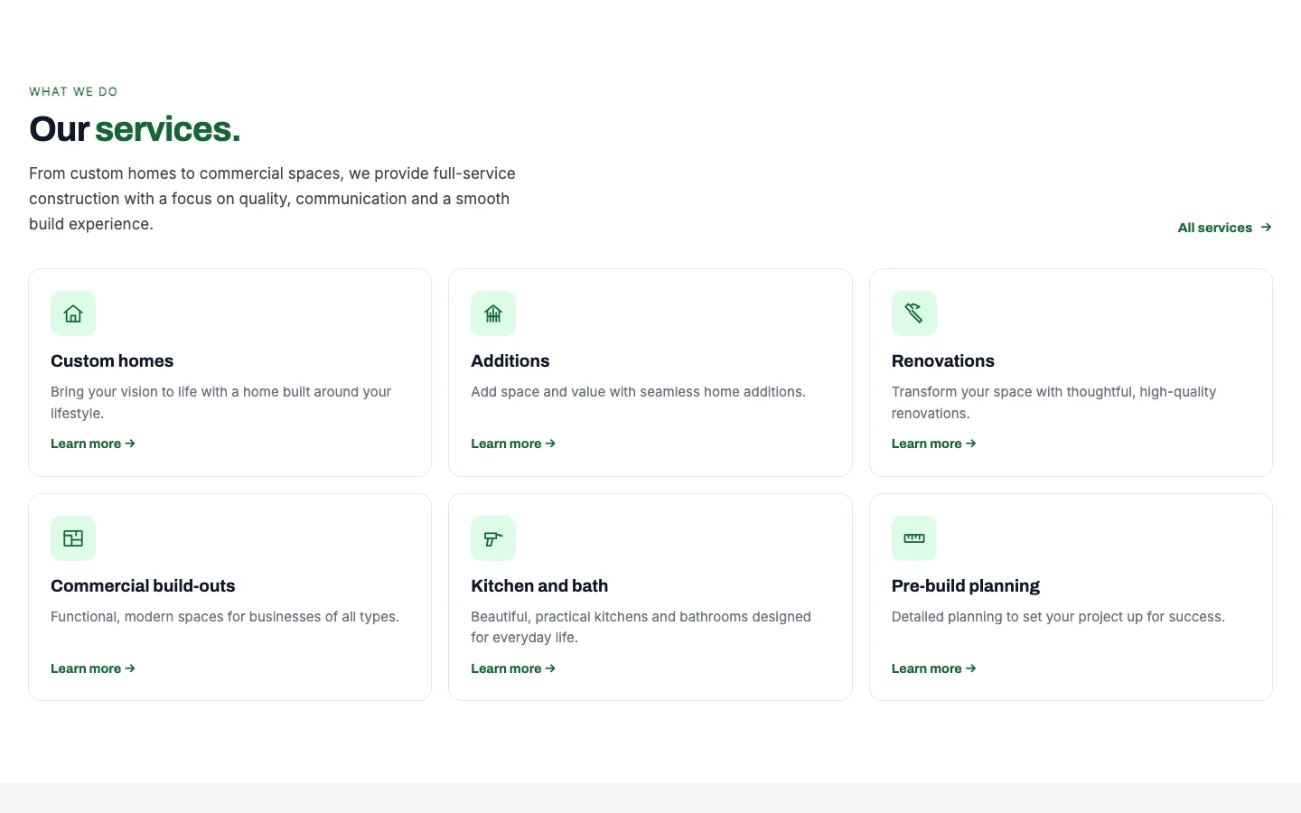Click the floor plan icon for Commercial build-outs
This screenshot has height=813, width=1301.
click(x=73, y=538)
